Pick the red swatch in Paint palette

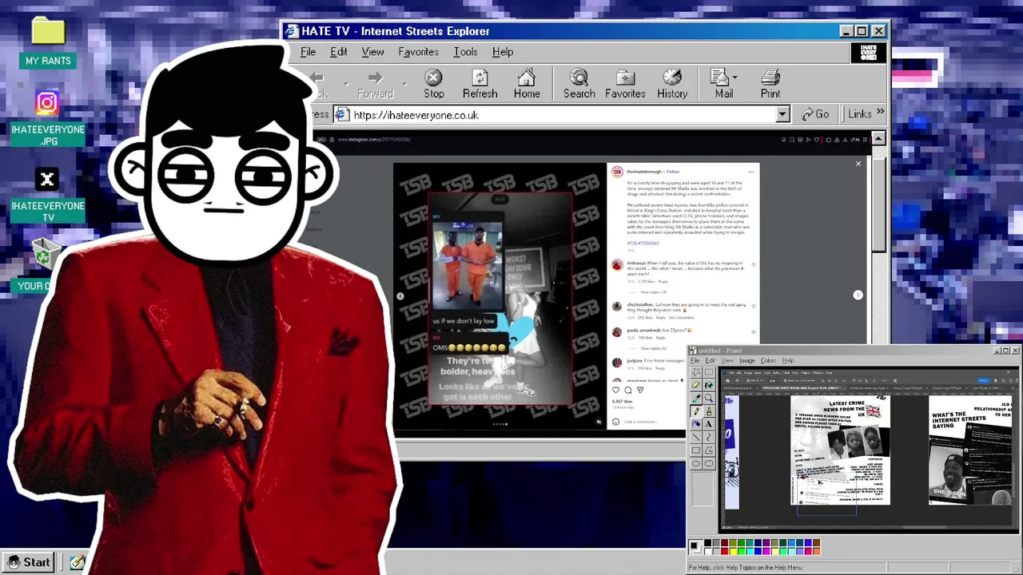tap(724, 551)
